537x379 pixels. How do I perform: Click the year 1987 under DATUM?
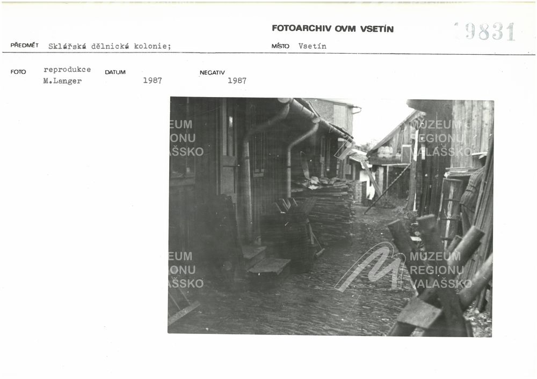click(153, 80)
